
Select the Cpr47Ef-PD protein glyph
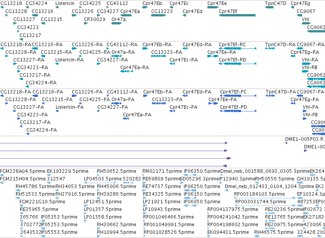coord(238,111)
